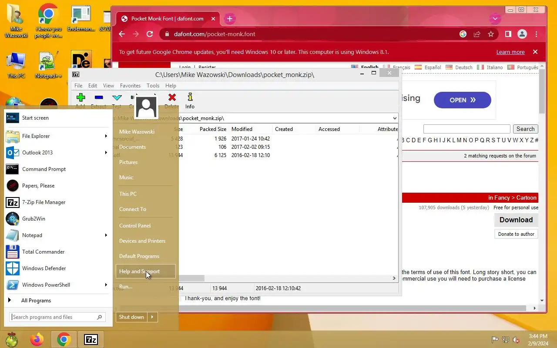Click Learn more link in Chrome banner
Screen dimensions: 557x348
click(x=510, y=52)
